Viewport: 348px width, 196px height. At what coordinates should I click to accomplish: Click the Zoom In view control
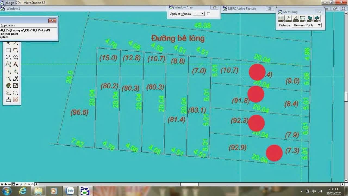[6, 184]
